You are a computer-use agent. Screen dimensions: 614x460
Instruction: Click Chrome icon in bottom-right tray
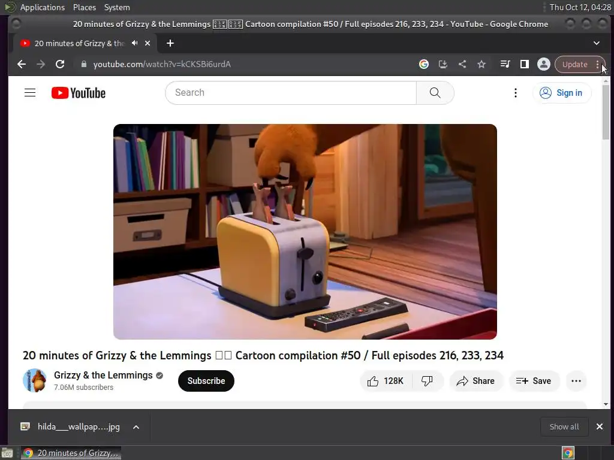[568, 453]
